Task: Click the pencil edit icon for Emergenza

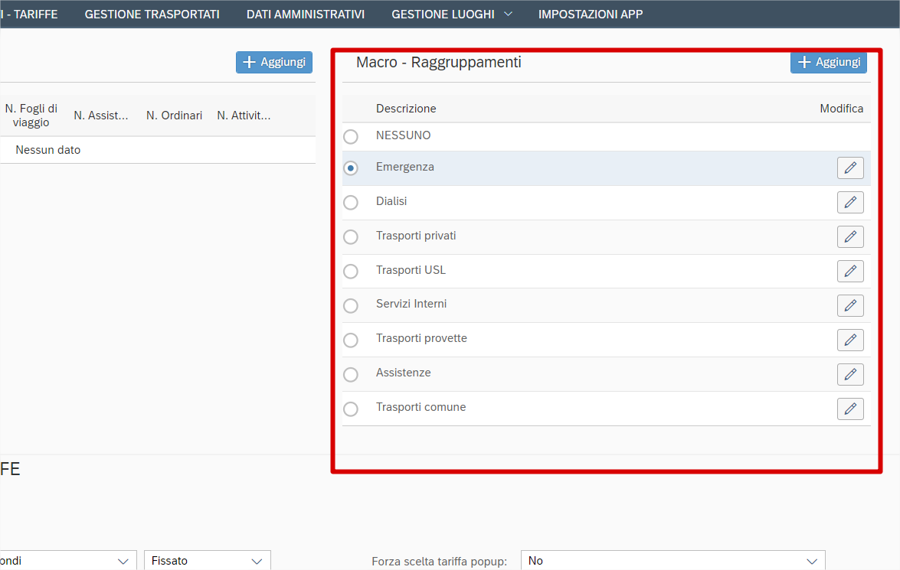Action: [x=850, y=168]
